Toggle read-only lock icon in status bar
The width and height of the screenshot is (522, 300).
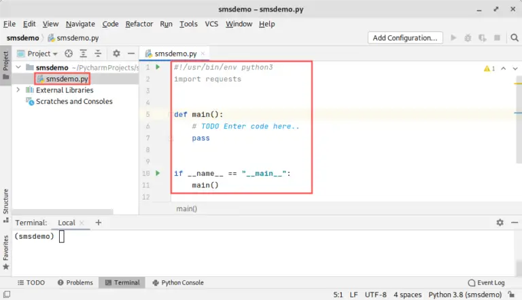pos(511,295)
